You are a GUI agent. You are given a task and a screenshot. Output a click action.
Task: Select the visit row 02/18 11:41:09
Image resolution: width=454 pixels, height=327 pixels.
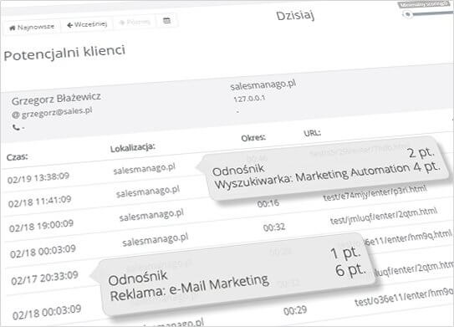tap(39, 202)
